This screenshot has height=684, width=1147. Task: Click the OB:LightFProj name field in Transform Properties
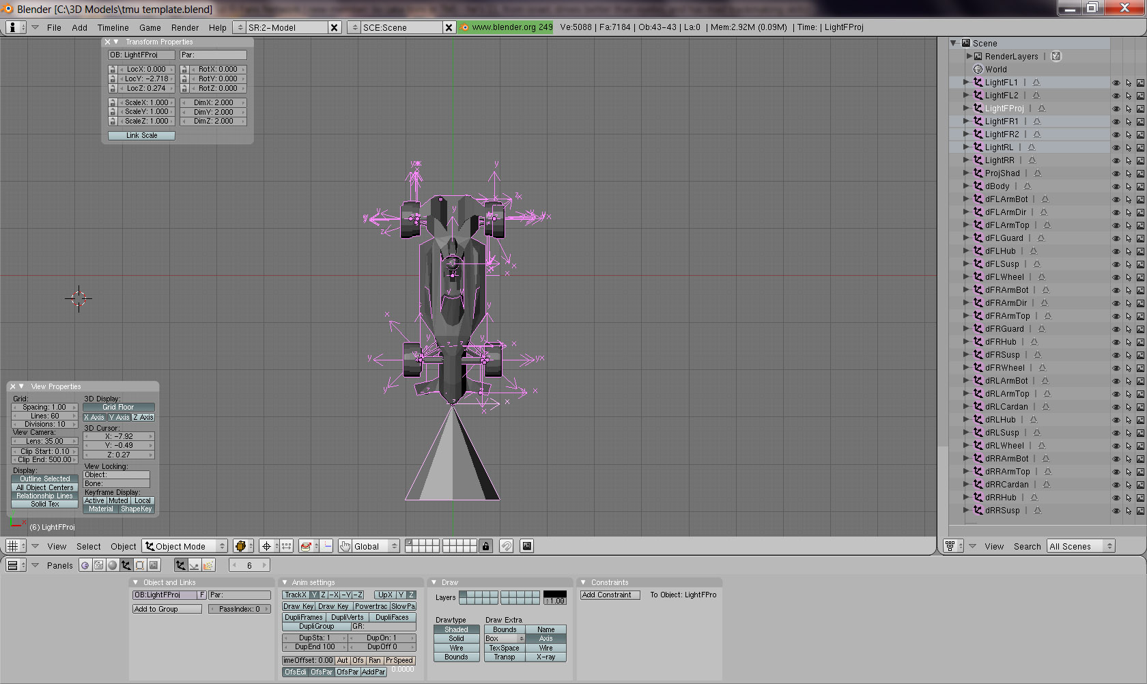tap(141, 55)
